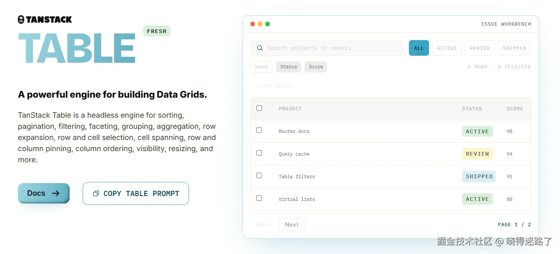The height and width of the screenshot is (254, 560).
Task: Check the Query cache row checkbox
Action: [259, 153]
